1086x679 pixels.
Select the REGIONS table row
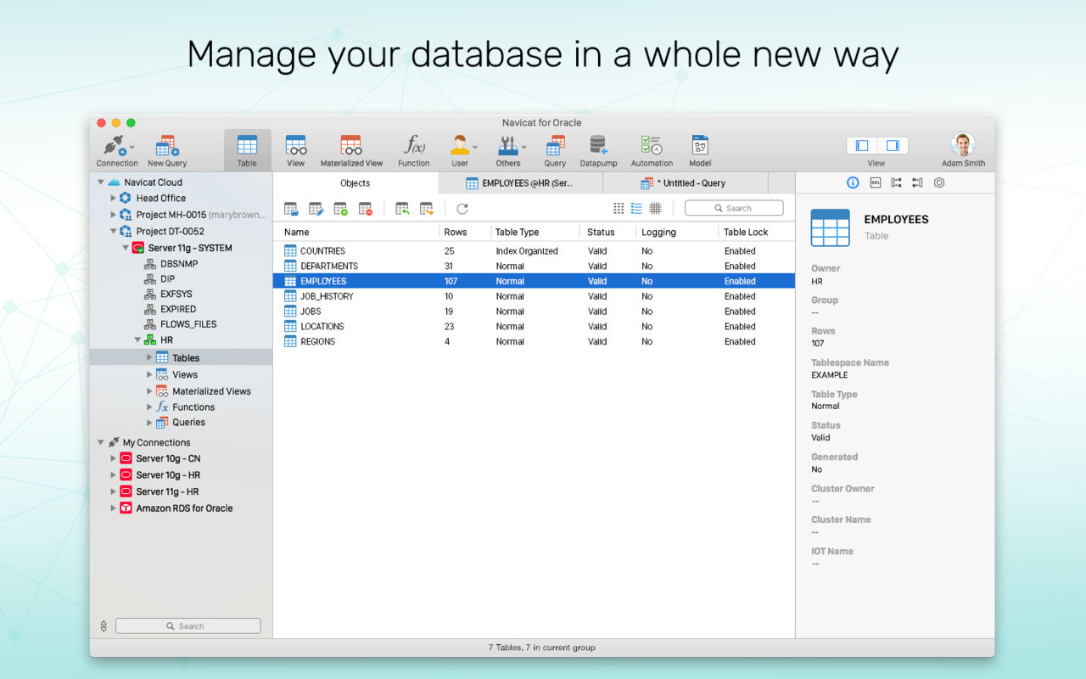click(x=534, y=342)
